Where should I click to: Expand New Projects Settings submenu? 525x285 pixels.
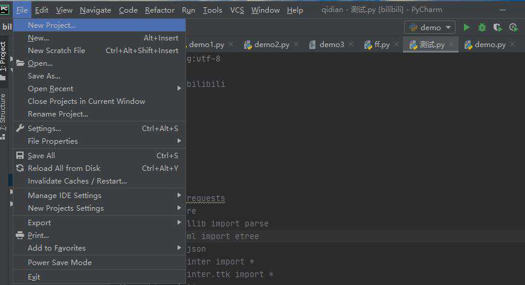100,208
